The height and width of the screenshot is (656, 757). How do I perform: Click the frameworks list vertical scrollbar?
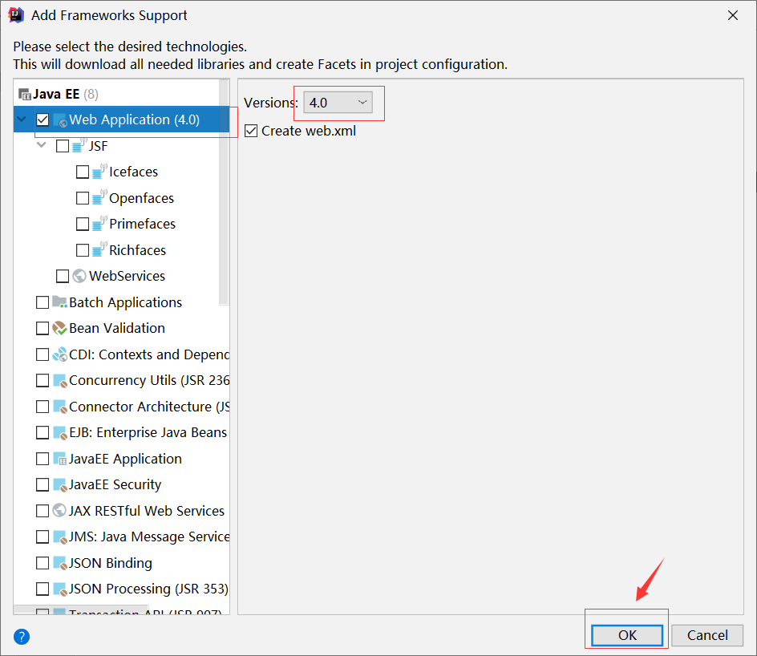tap(224, 193)
